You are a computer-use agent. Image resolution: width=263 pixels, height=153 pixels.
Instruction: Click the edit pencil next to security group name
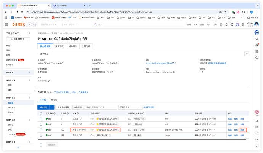click(x=116, y=63)
